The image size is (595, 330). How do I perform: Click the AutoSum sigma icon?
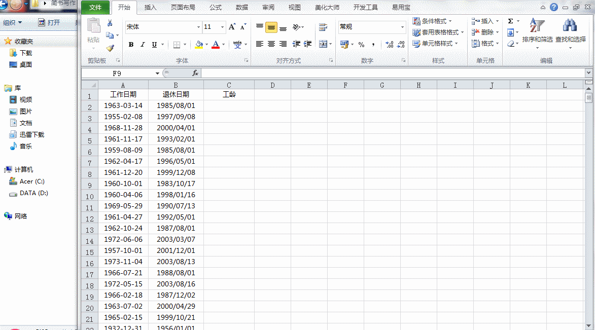[x=511, y=21]
